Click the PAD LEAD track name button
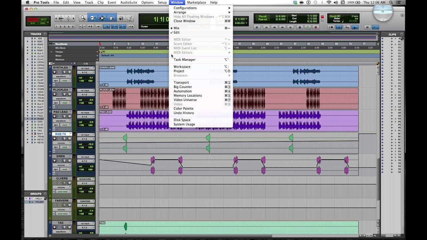 pyautogui.click(x=60, y=112)
